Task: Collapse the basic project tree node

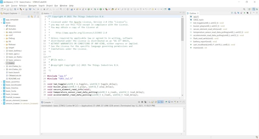Action: tap(2, 23)
